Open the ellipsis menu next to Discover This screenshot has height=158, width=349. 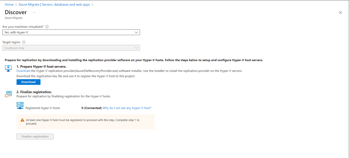[x=34, y=13]
